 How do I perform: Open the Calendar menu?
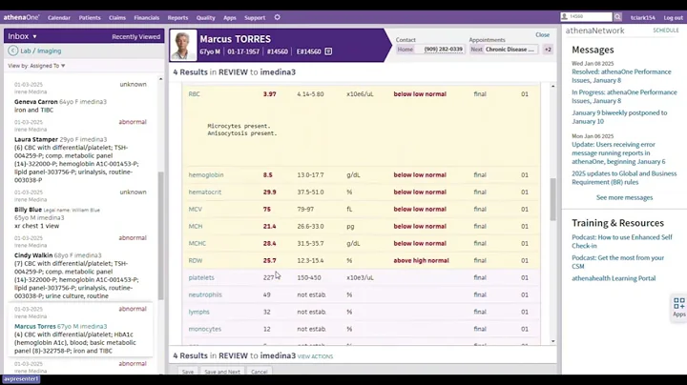pos(59,18)
